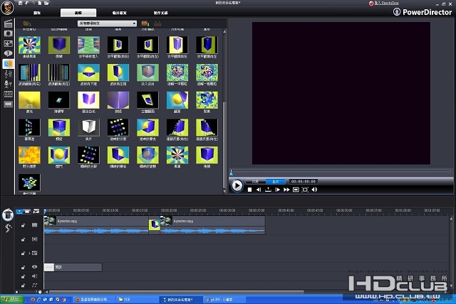The image size is (456, 304).
Task: Switch to the blue Movie preview mode
Action: pos(276,181)
